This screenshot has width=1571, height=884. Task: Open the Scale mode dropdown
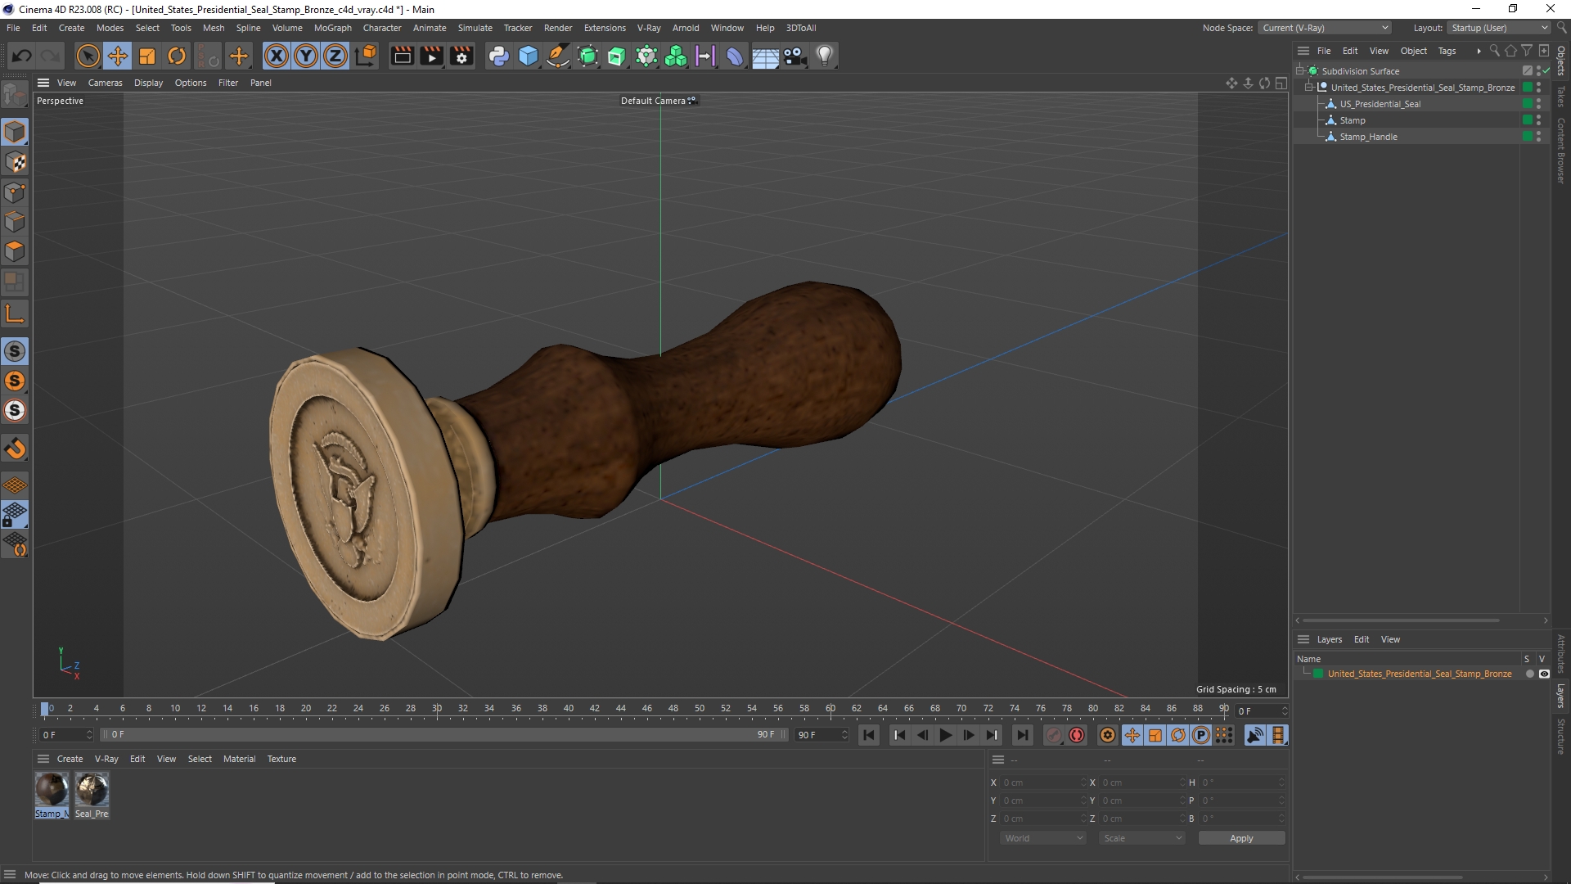click(x=1141, y=838)
